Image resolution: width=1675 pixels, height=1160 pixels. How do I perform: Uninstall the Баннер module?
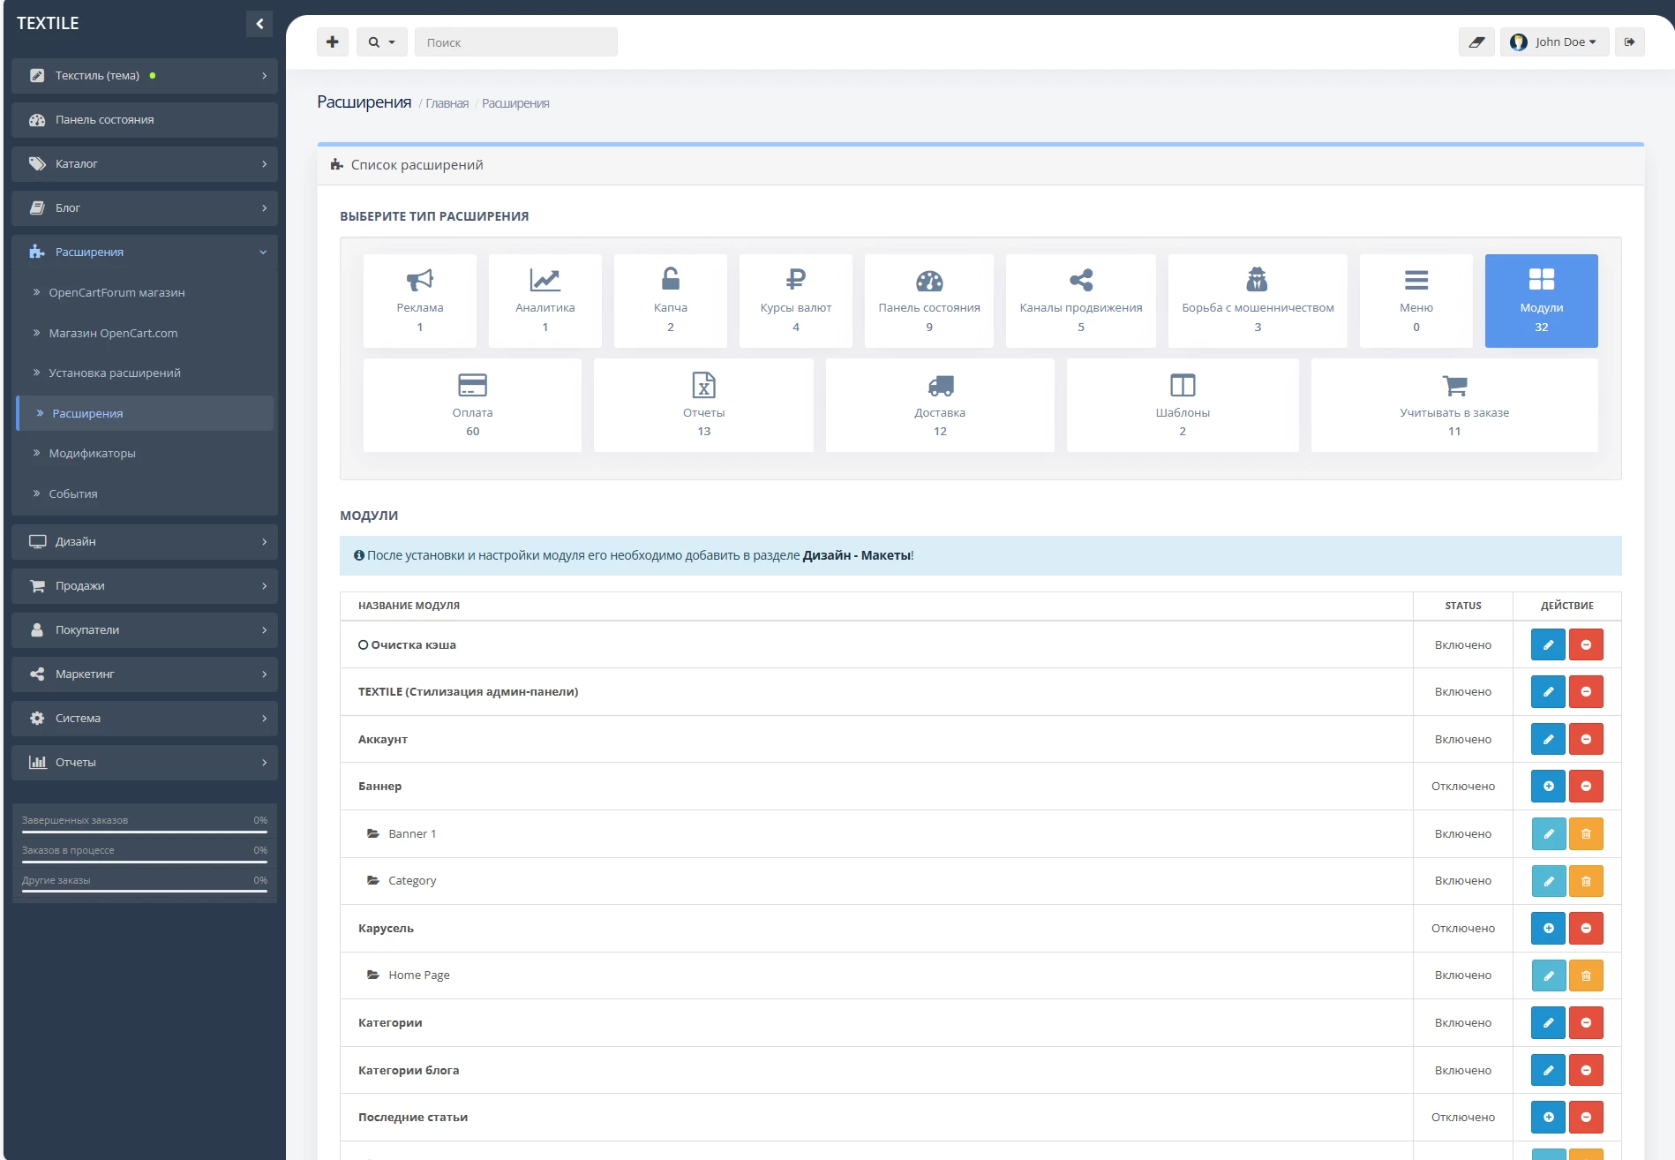pyautogui.click(x=1586, y=787)
